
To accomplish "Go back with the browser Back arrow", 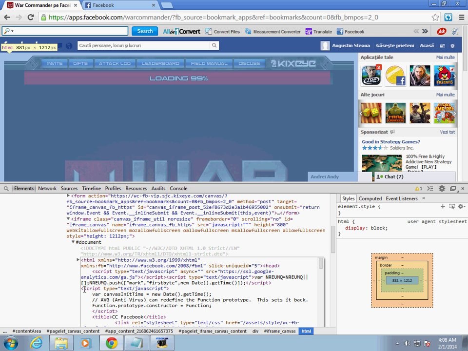I will click(7, 17).
